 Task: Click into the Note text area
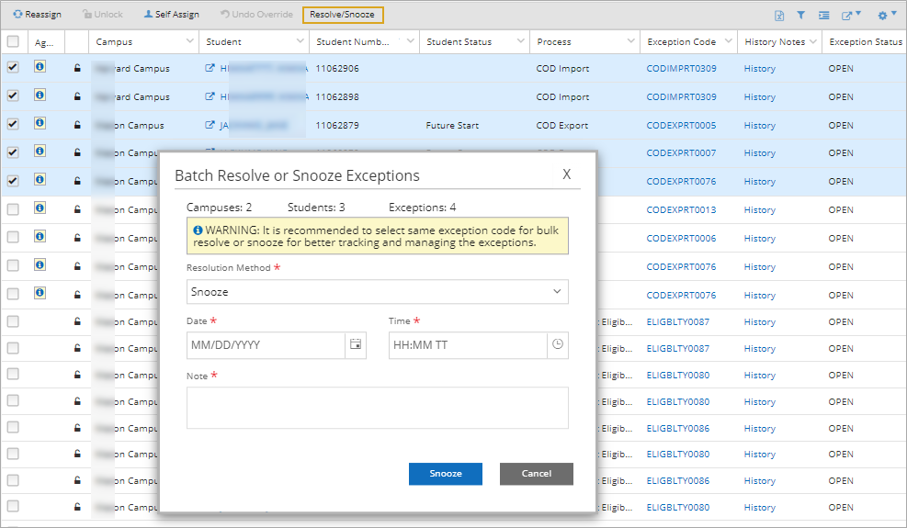coord(377,408)
